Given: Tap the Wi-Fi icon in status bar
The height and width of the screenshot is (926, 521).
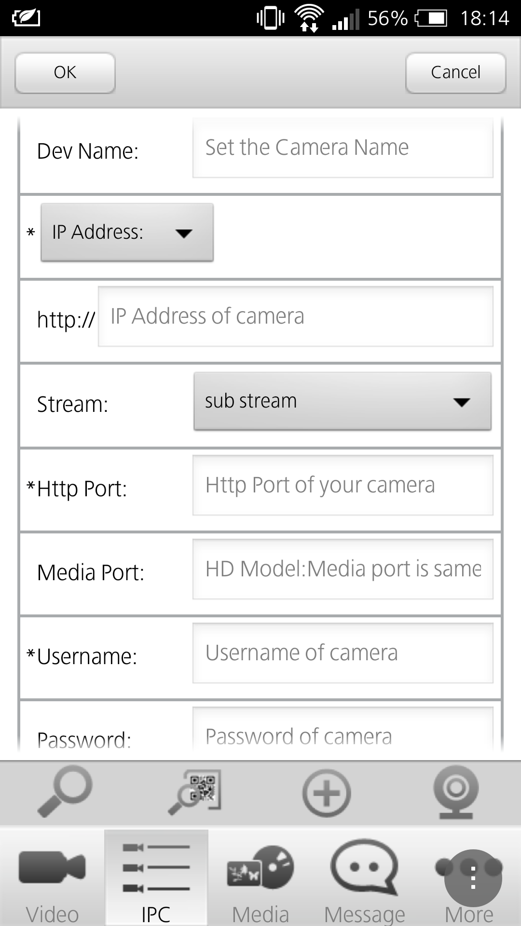Looking at the screenshot, I should pos(309,18).
